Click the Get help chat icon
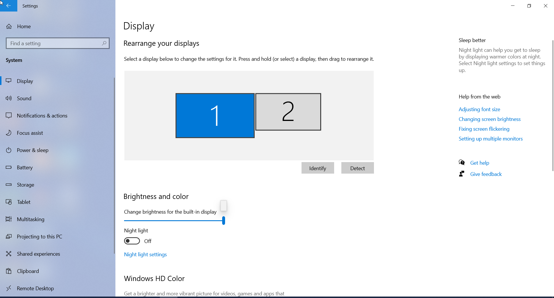 pyautogui.click(x=462, y=163)
